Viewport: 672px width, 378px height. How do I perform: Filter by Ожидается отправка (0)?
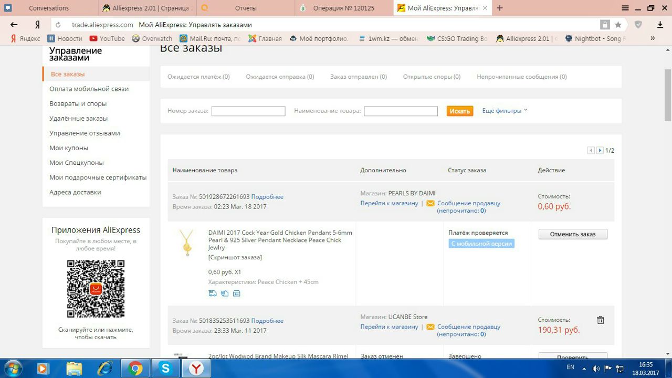(x=280, y=77)
